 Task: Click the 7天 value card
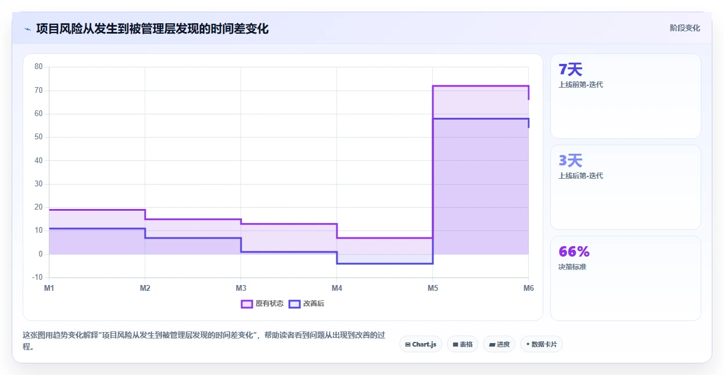pyautogui.click(x=626, y=96)
